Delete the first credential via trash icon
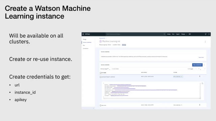This screenshot has height=121, width=216. [x=200, y=76]
